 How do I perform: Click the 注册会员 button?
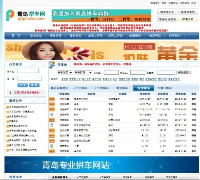click(188, 19)
